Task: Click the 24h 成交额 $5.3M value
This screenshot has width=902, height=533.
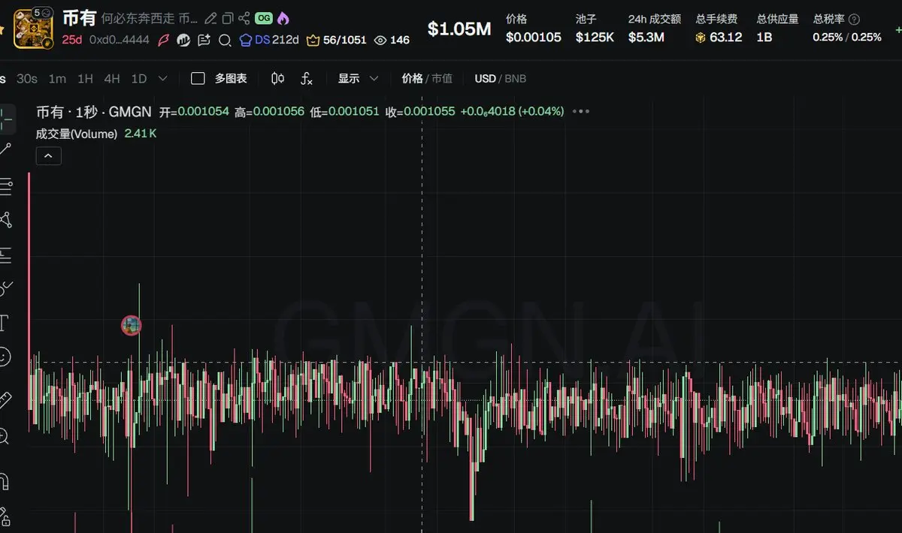Action: [646, 37]
